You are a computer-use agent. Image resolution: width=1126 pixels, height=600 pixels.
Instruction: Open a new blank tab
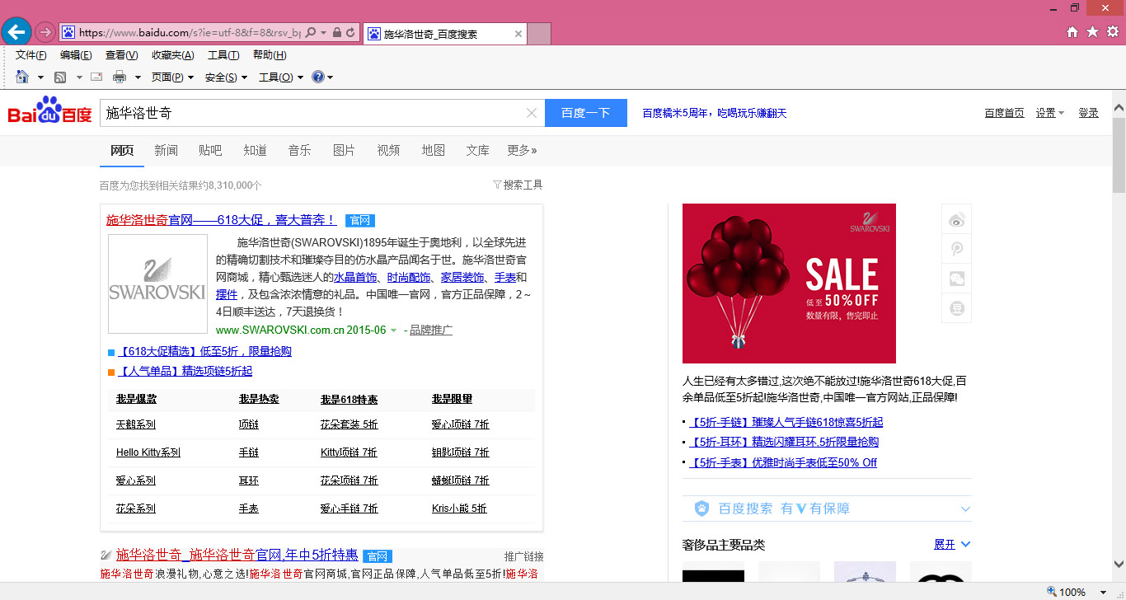click(539, 34)
